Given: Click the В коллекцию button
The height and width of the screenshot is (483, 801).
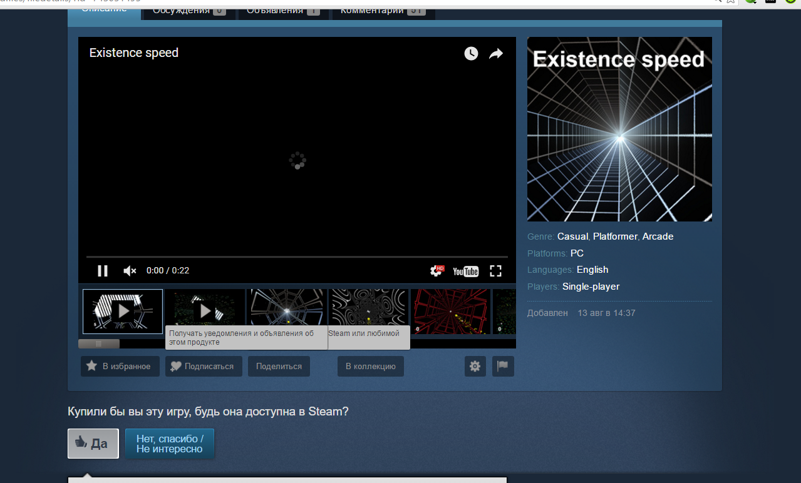Looking at the screenshot, I should tap(371, 366).
